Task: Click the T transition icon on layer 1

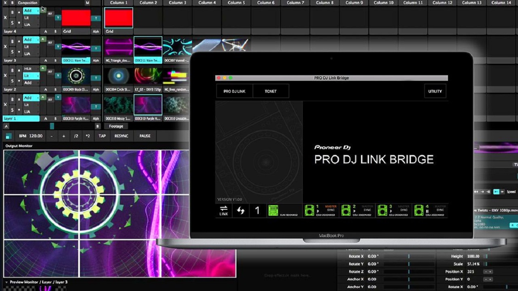Action: pos(96,107)
